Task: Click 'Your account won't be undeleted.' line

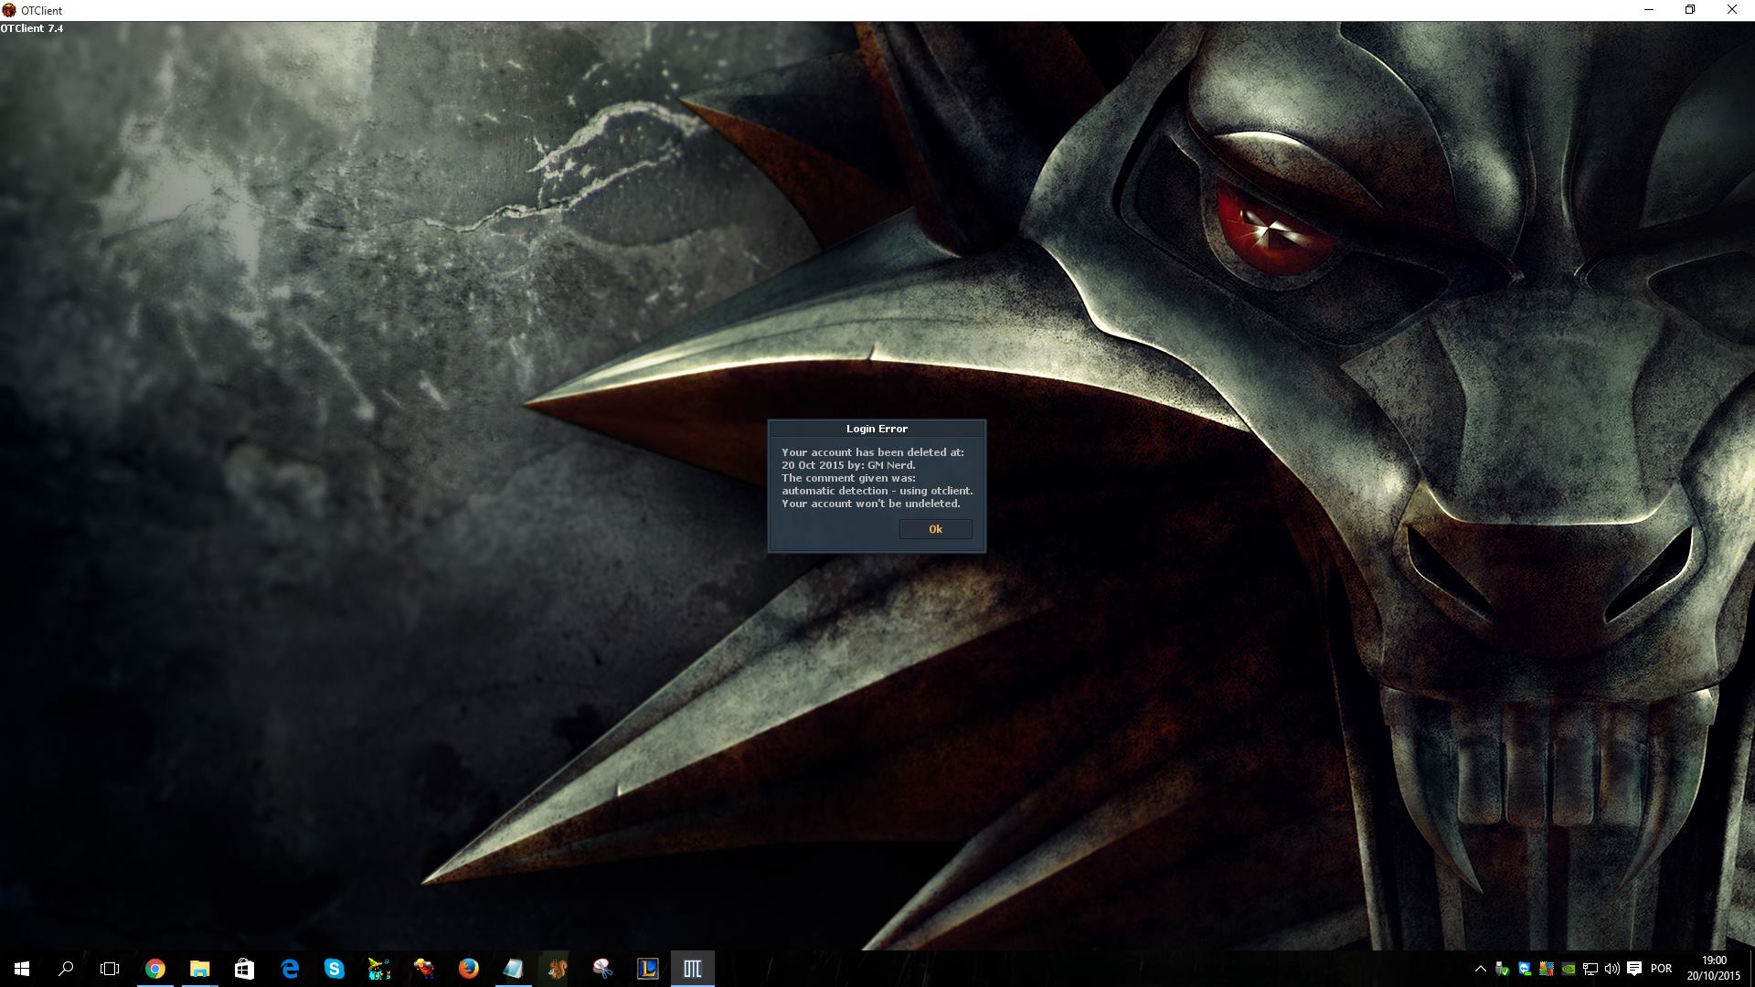Action: 871,504
